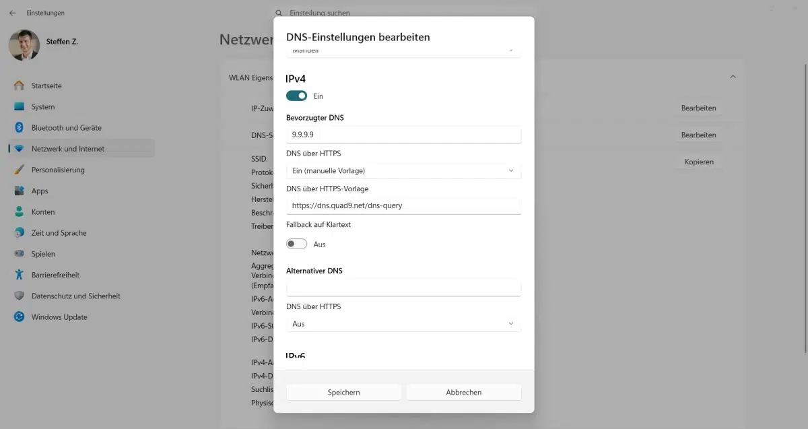The width and height of the screenshot is (808, 429).
Task: Open the Konten settings page
Action: pyautogui.click(x=43, y=211)
